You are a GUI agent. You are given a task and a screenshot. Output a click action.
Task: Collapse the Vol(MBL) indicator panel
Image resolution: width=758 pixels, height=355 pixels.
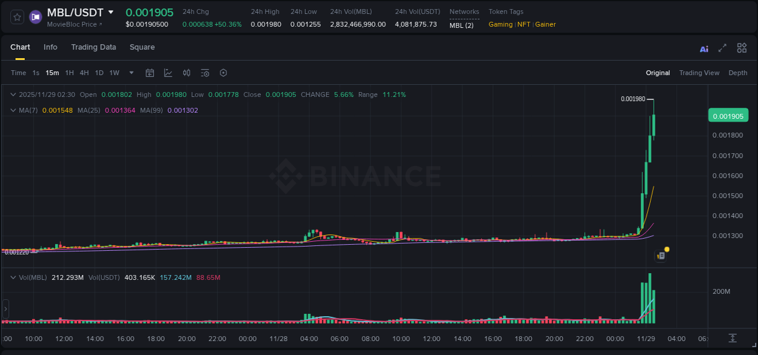click(x=13, y=277)
